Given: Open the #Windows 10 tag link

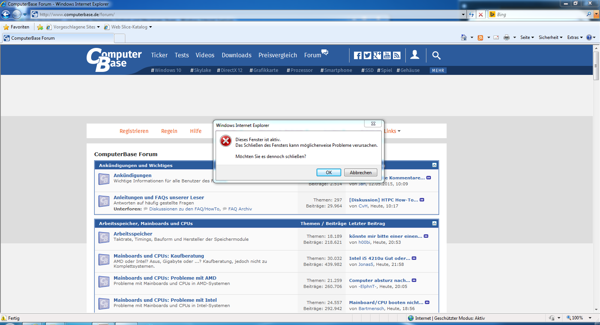Looking at the screenshot, I should [166, 70].
